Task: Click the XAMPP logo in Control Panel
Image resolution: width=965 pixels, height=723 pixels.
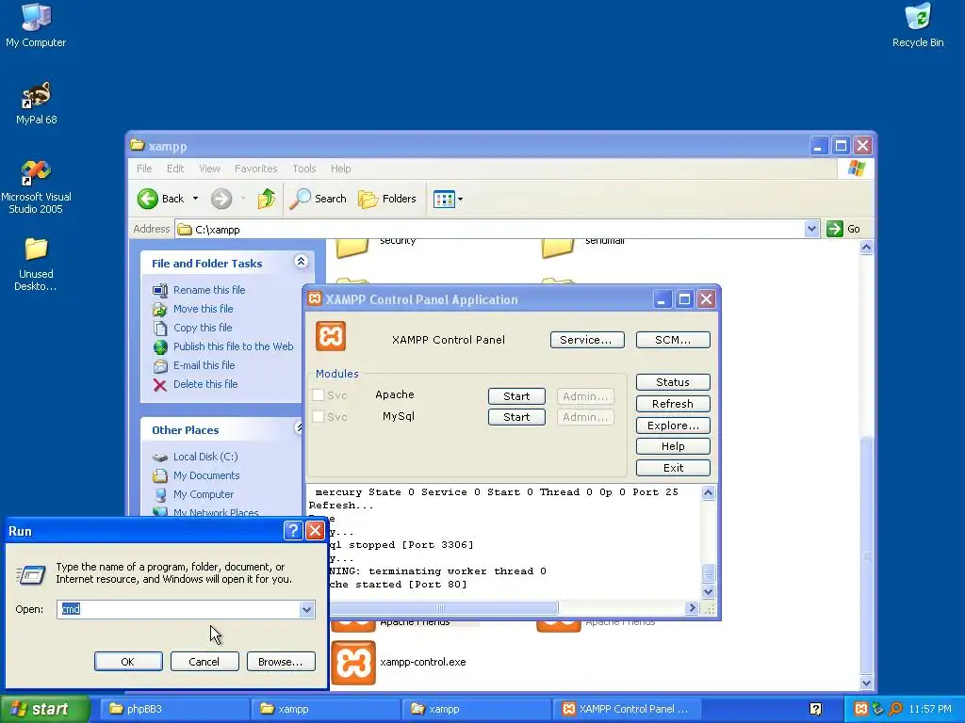Action: pyautogui.click(x=331, y=336)
